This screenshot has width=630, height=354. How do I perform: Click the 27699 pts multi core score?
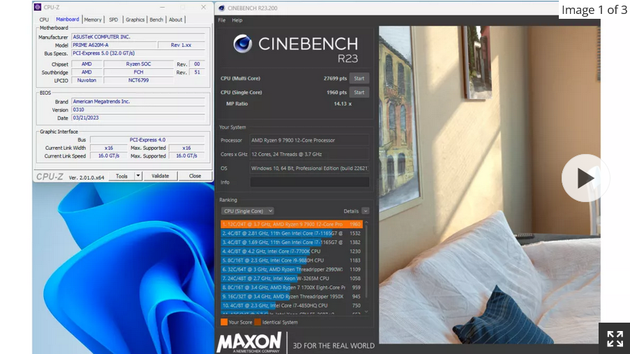[x=335, y=78]
